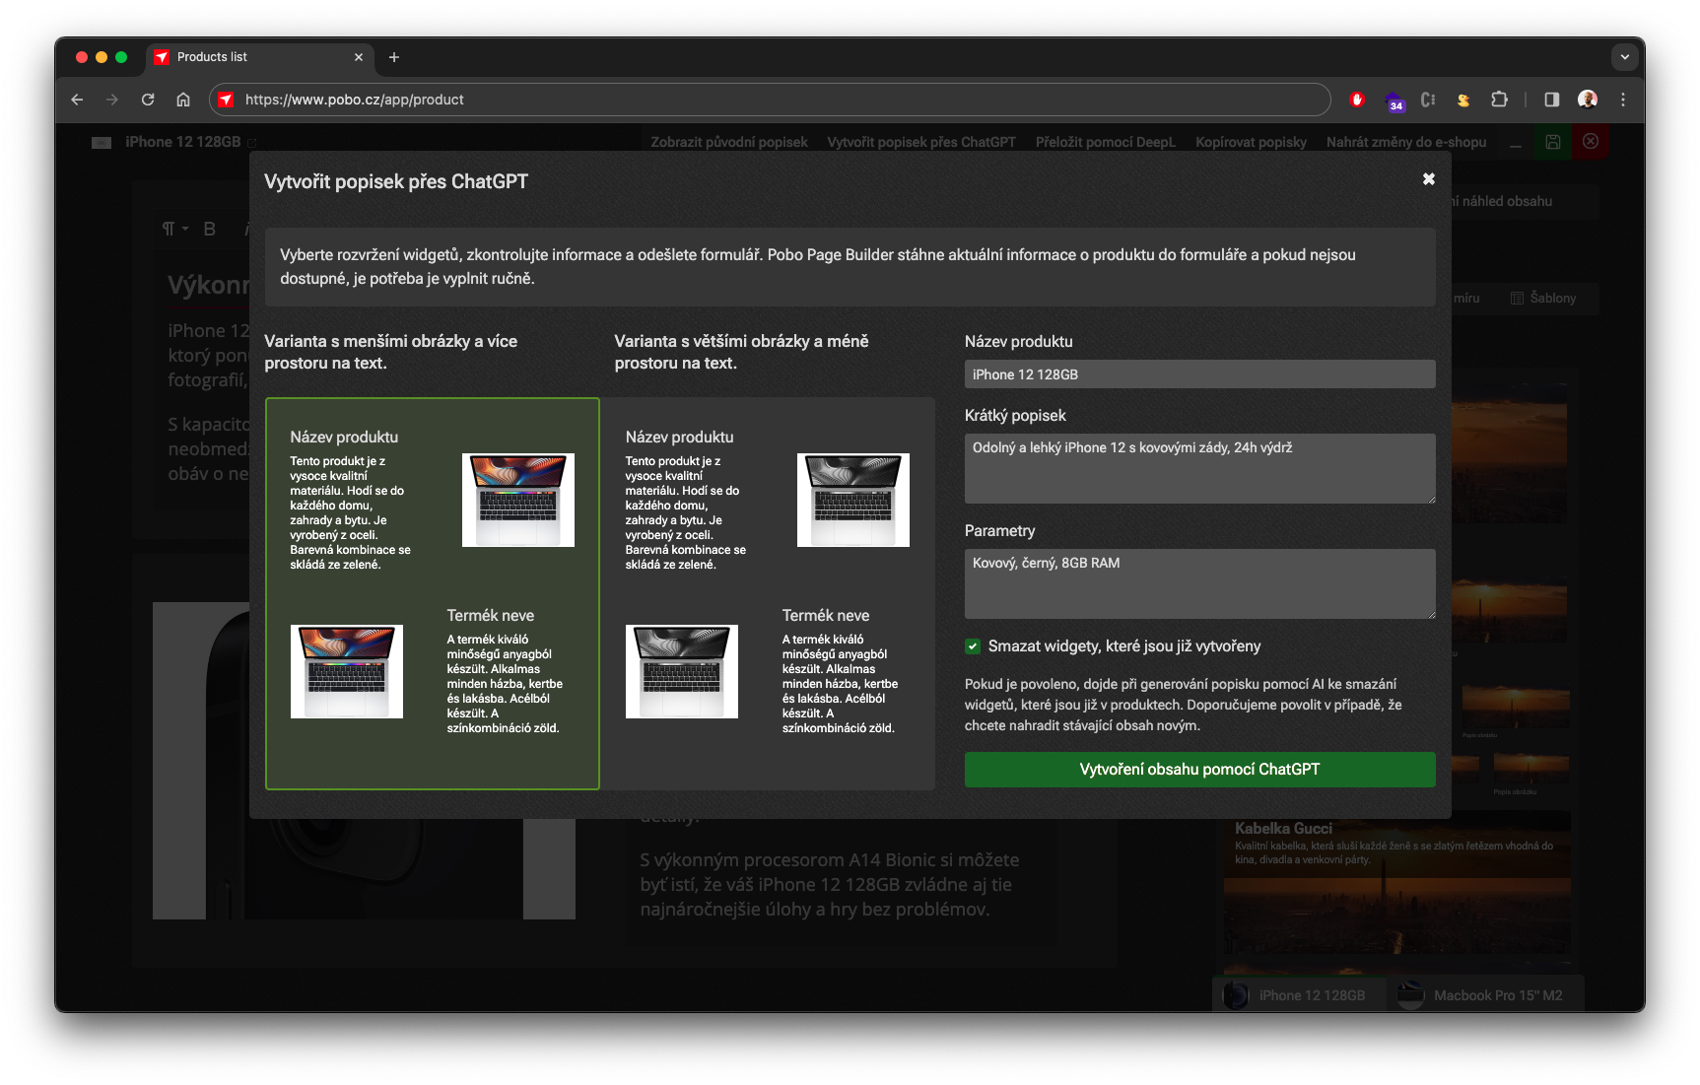The height and width of the screenshot is (1085, 1700).
Task: Click Kopírovat popisky in toolbar
Action: click(x=1252, y=142)
